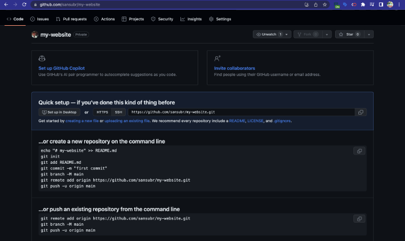Open the Actions tab
405x241 pixels.
tap(104, 19)
